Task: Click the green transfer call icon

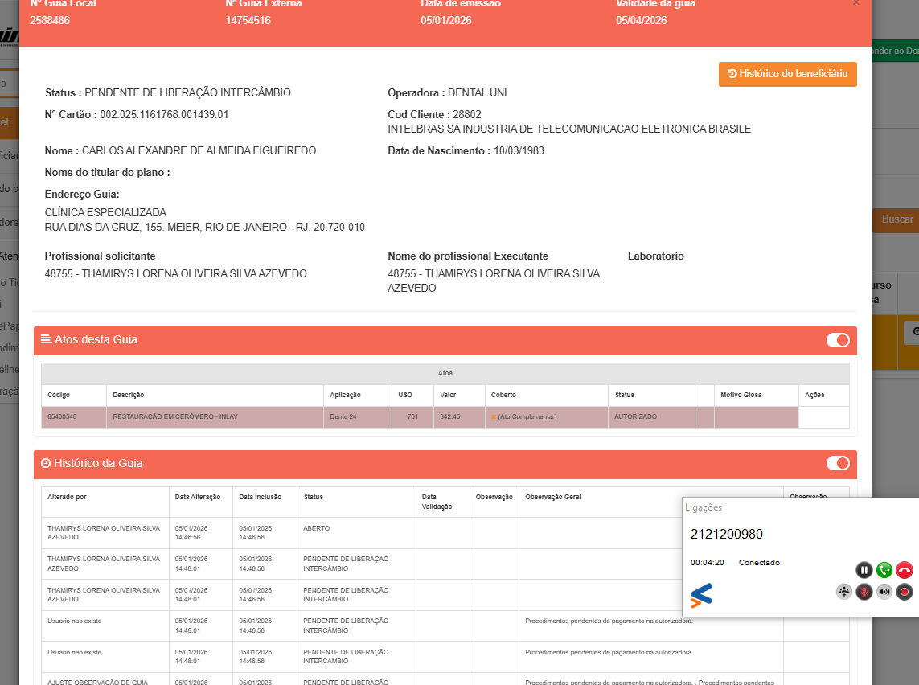Action: click(884, 569)
